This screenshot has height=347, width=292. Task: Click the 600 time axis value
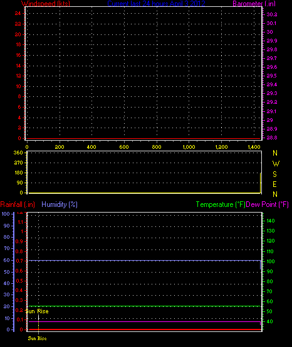click(124, 147)
